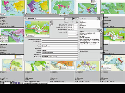The height and width of the screenshot is (93, 125).
Task: Click the image view icon above the magnifier
Action: coord(52,22)
